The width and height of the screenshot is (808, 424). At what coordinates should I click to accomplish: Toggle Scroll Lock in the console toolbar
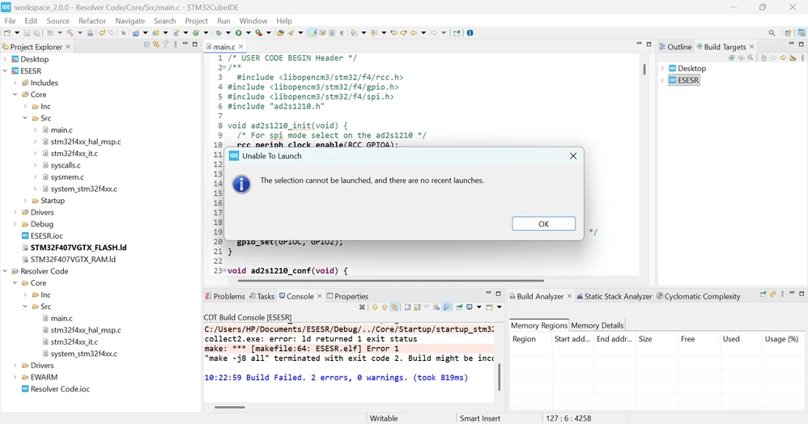(x=417, y=307)
